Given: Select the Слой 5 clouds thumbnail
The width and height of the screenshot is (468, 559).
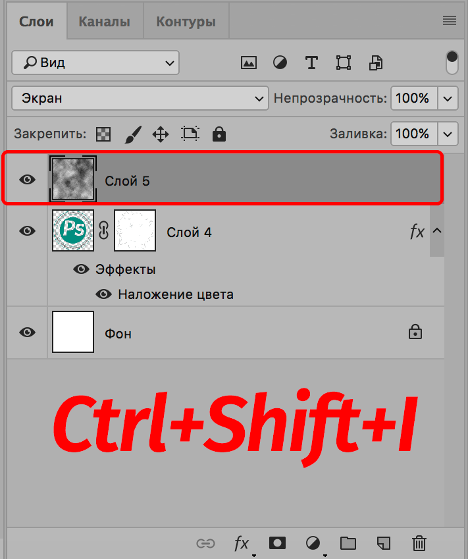Looking at the screenshot, I should coord(73,179).
